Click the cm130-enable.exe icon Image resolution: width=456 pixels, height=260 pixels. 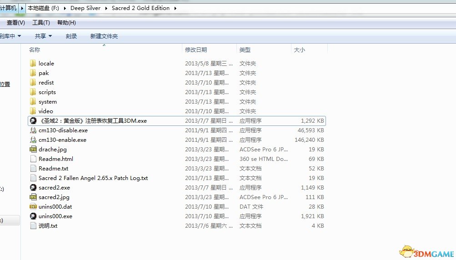point(33,140)
